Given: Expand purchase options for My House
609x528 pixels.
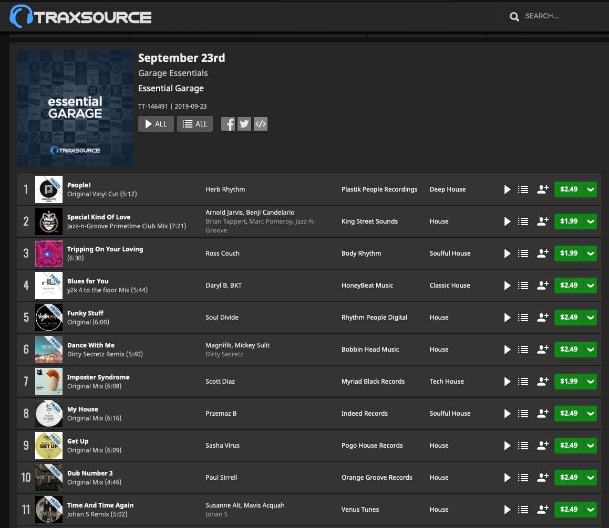Looking at the screenshot, I should pyautogui.click(x=591, y=414).
